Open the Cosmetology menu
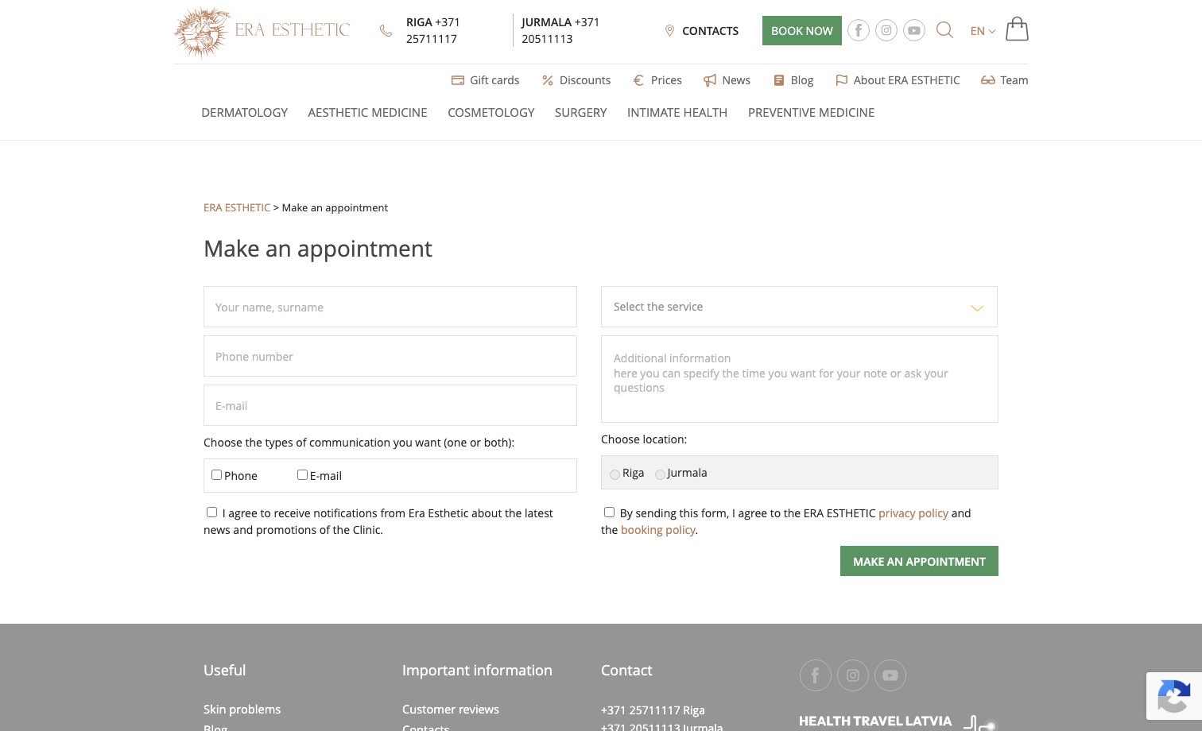This screenshot has height=731, width=1202. [491, 113]
